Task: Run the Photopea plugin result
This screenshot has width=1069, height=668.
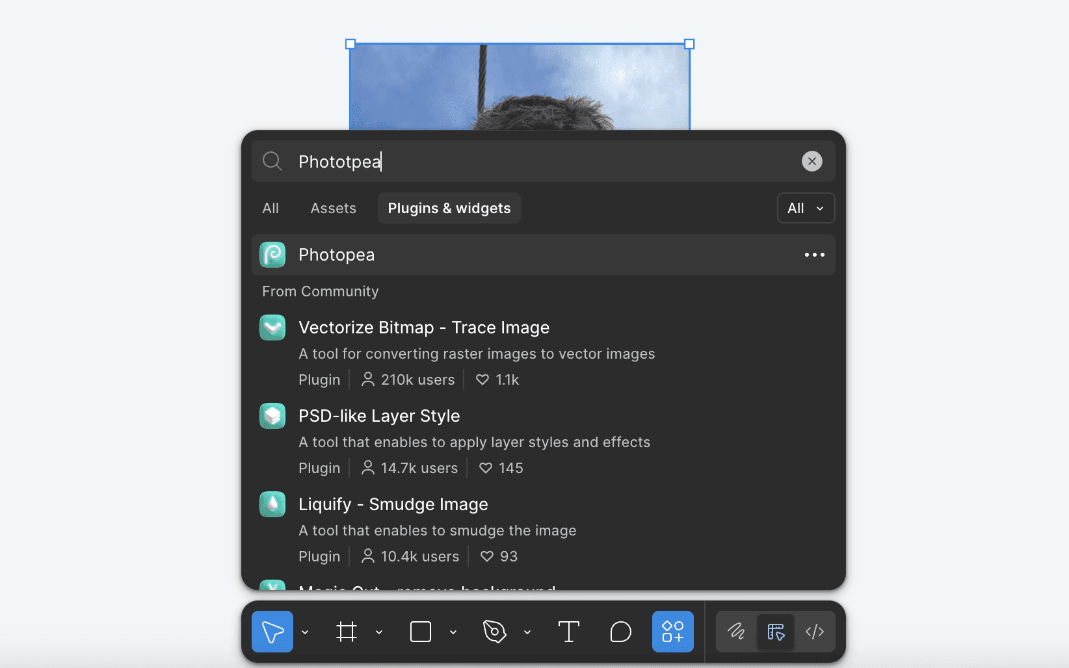Action: (x=544, y=255)
